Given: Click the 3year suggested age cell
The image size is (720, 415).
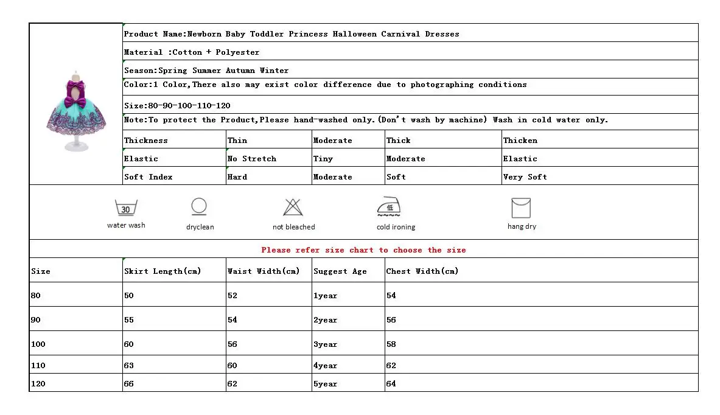Looking at the screenshot, I should (349, 343).
